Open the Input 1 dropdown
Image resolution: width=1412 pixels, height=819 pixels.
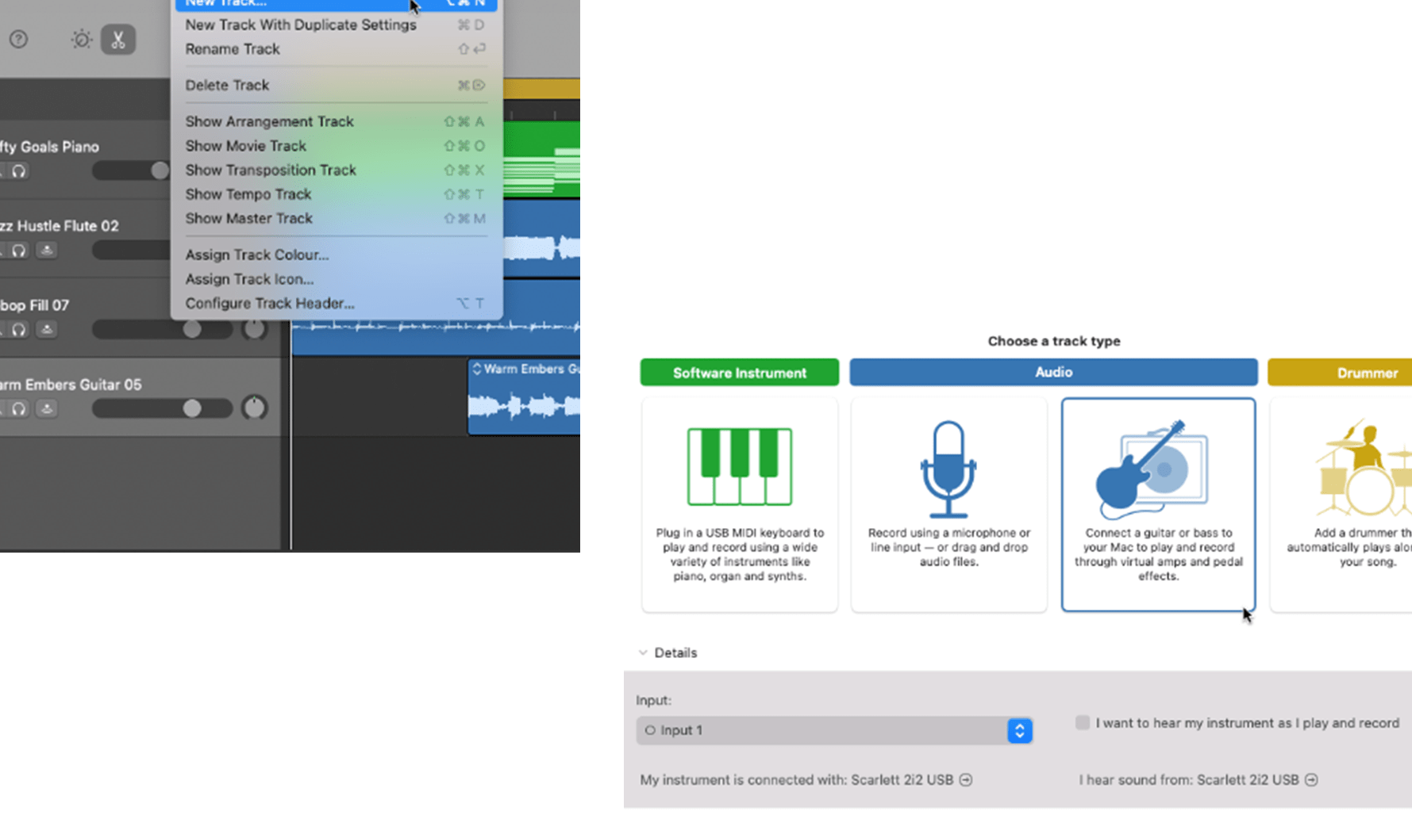[1019, 730]
